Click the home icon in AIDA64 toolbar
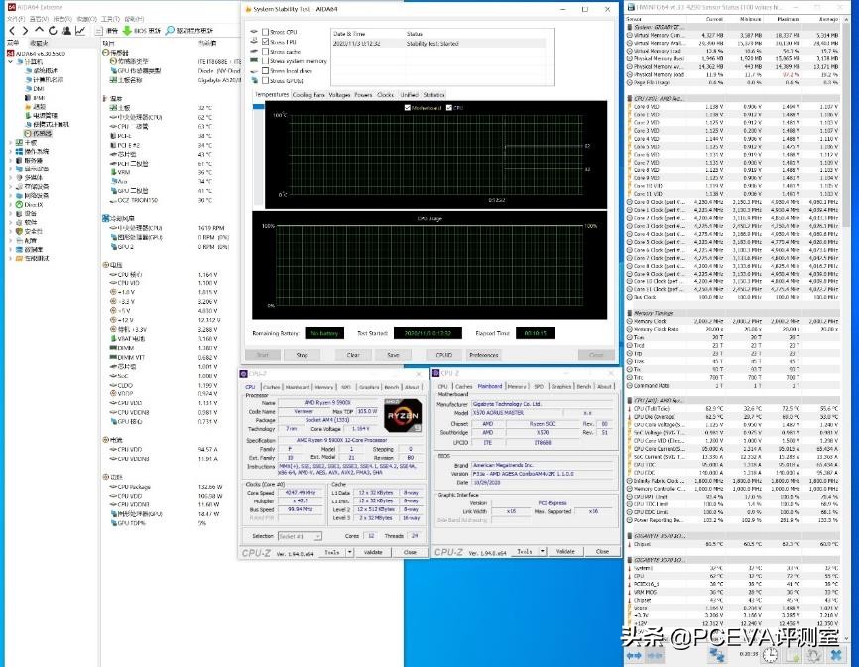 pos(39,30)
